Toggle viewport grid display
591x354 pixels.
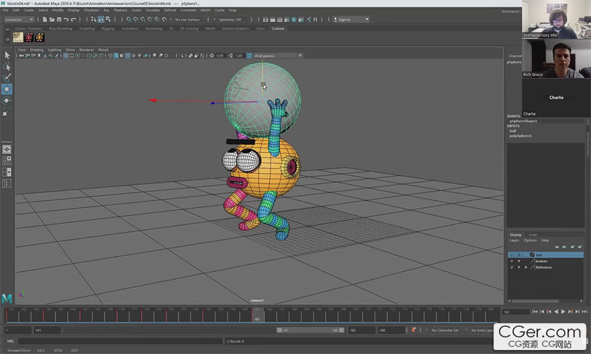[65, 56]
